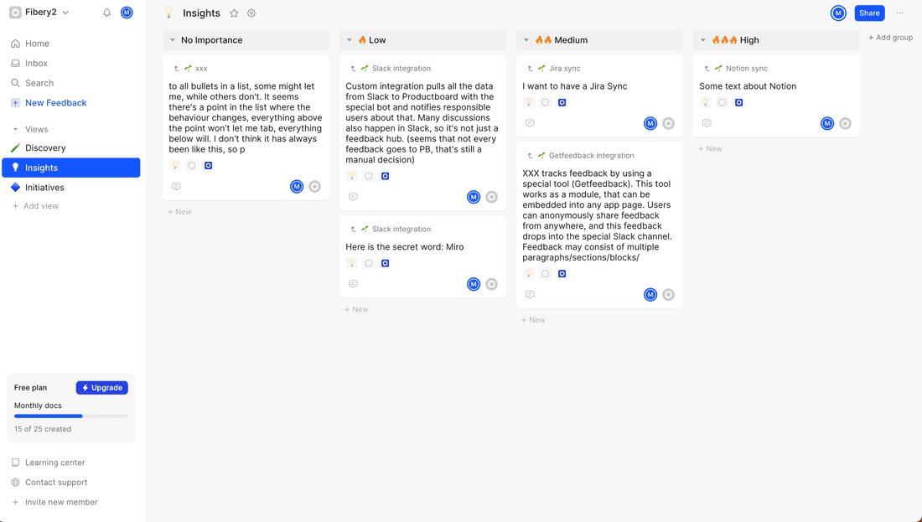Collapse the No Importance column header
Screen dimensions: 922x522
[172, 39]
